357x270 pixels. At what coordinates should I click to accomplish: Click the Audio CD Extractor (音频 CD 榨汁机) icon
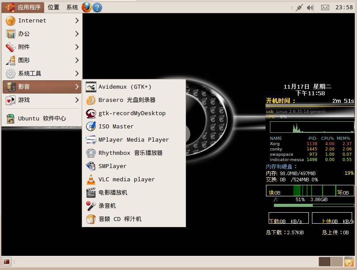pos(91,219)
